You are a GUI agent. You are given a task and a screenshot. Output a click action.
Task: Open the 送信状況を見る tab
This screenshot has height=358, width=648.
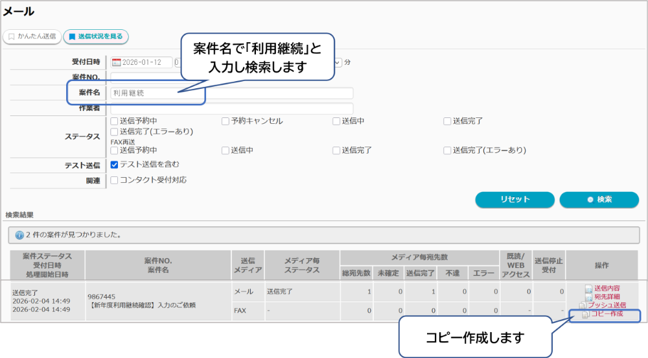coord(96,37)
